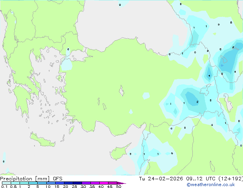Click the '25' legend scale label

pos(74,186)
